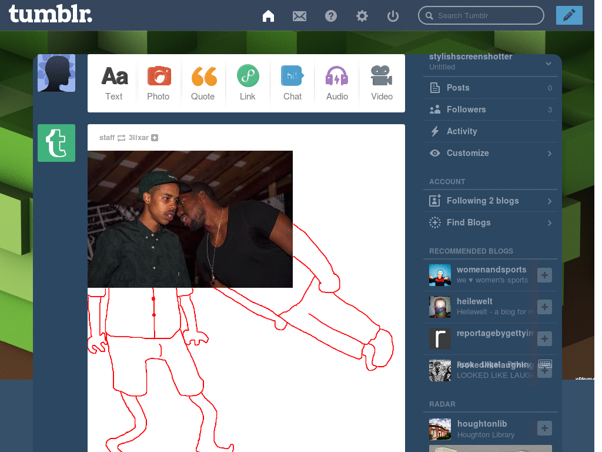The width and height of the screenshot is (602, 452).
Task: Click the reblog icon next to staff
Action: [x=121, y=137]
